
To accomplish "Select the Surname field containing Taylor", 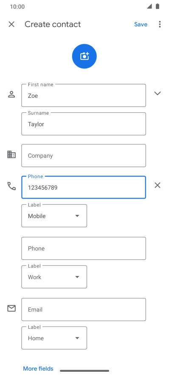I will tap(84, 124).
